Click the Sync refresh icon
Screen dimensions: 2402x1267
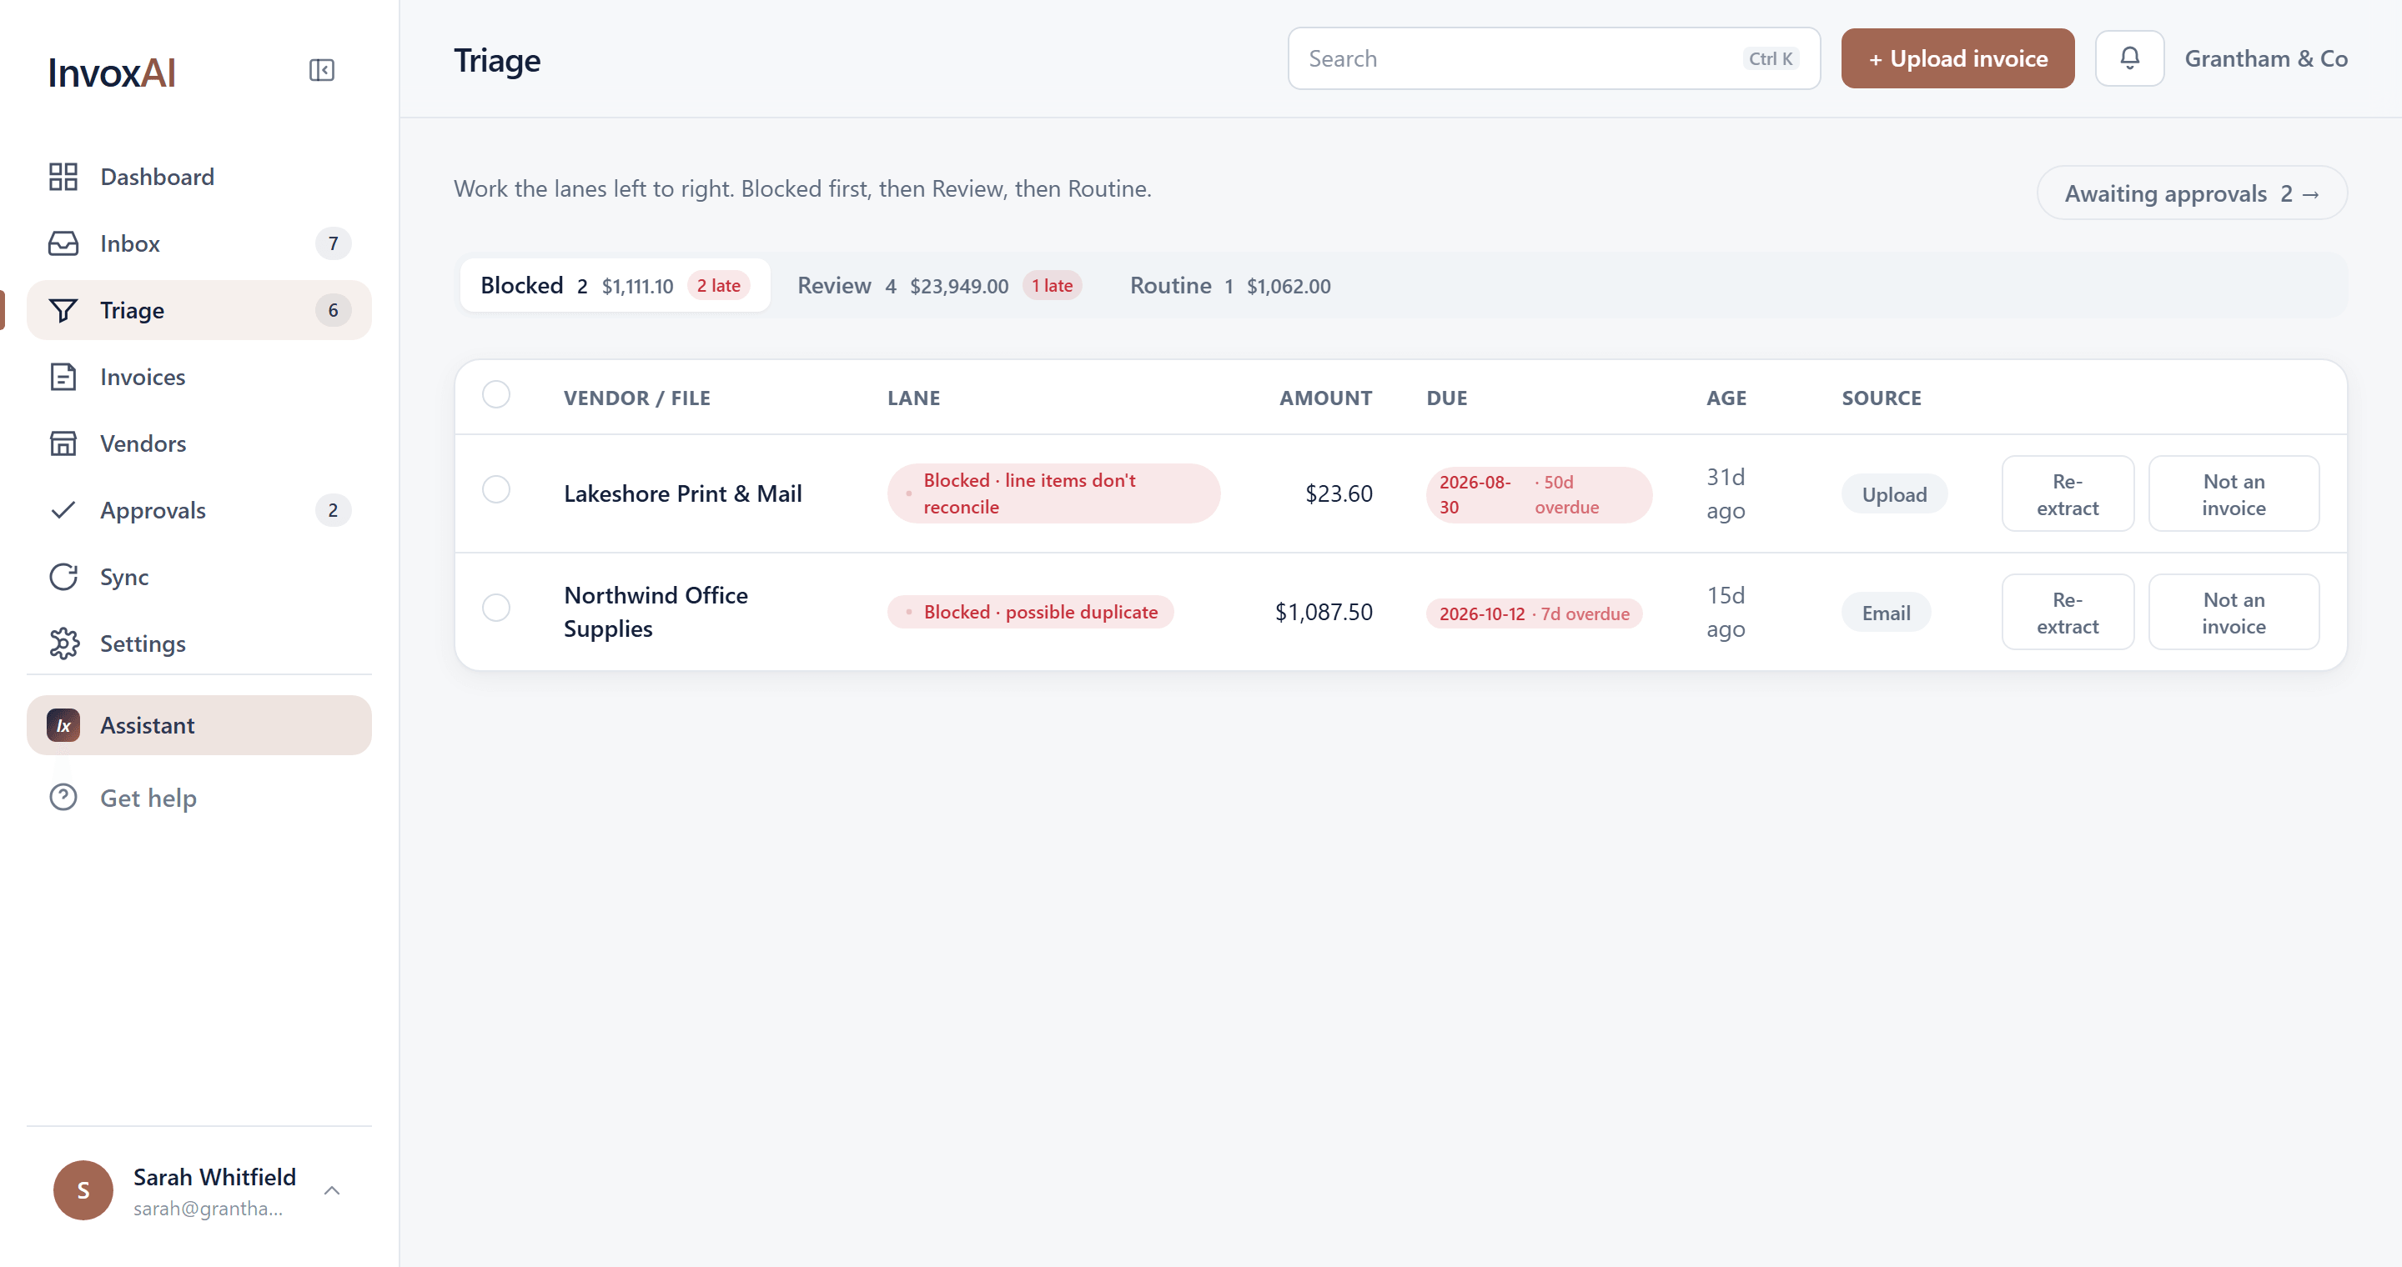coord(63,577)
